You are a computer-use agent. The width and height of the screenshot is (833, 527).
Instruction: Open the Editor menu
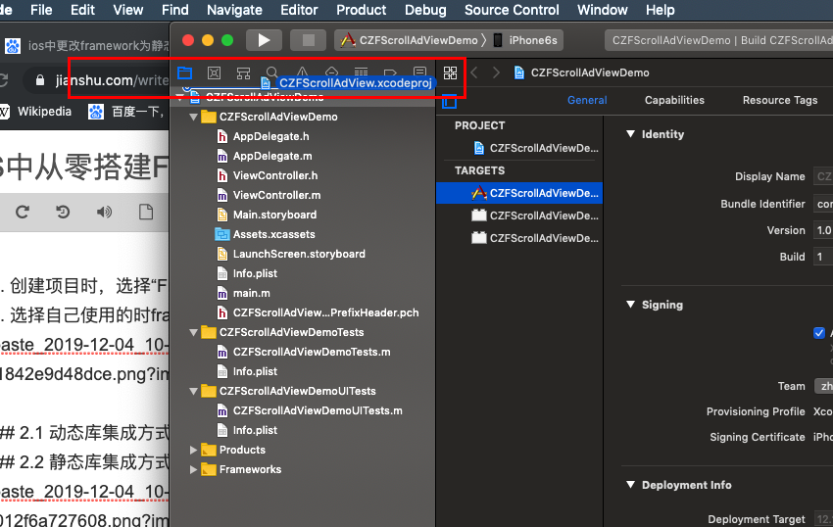coord(299,10)
